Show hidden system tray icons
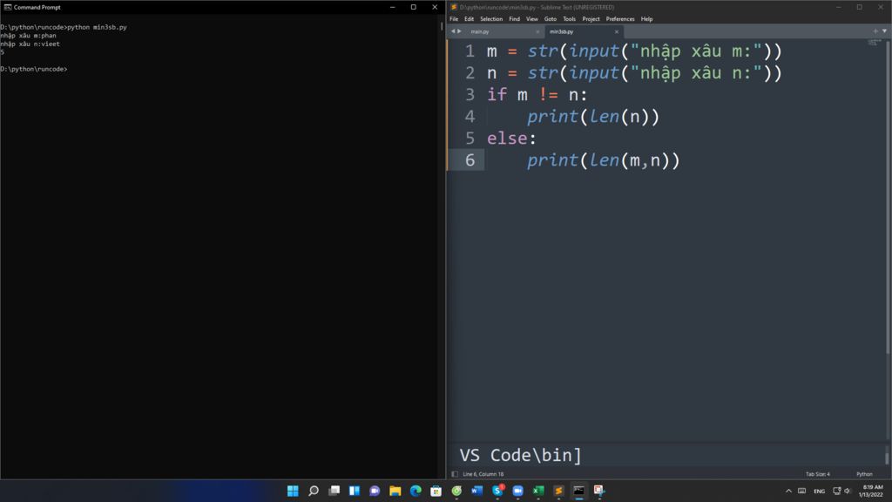892x502 pixels. [788, 492]
